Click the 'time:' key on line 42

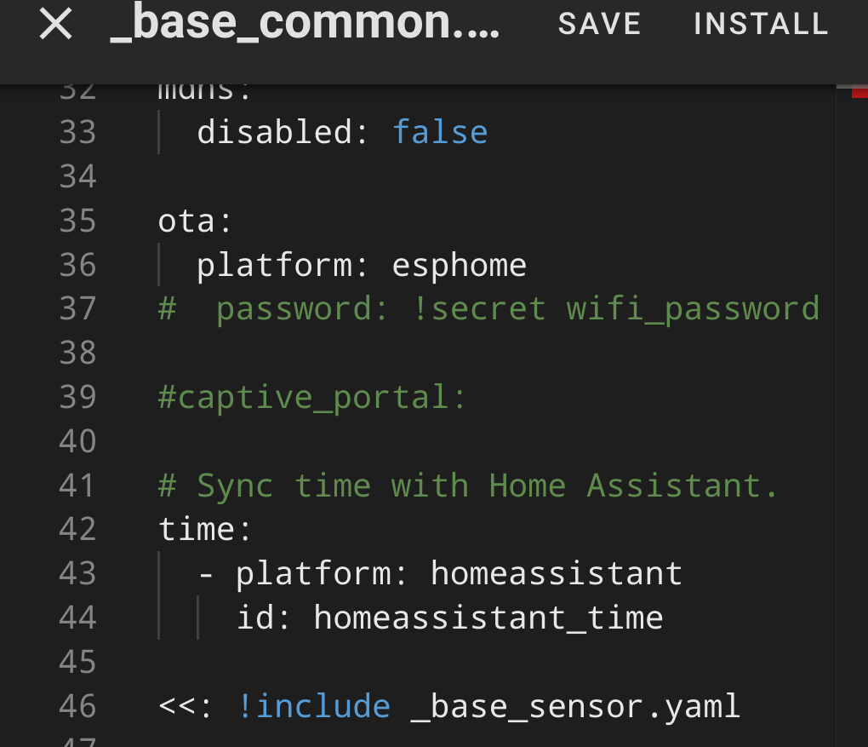pos(204,529)
